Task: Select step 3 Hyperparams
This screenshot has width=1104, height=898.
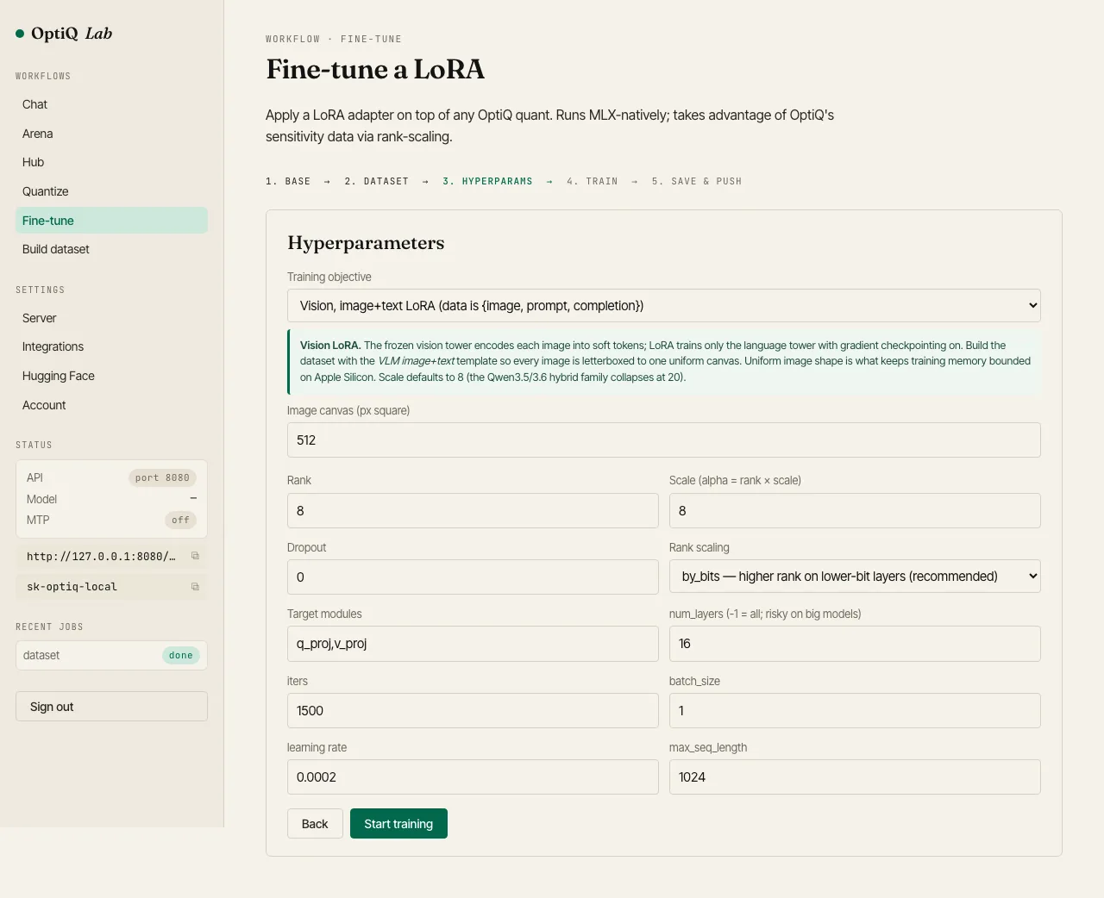Action: click(487, 182)
